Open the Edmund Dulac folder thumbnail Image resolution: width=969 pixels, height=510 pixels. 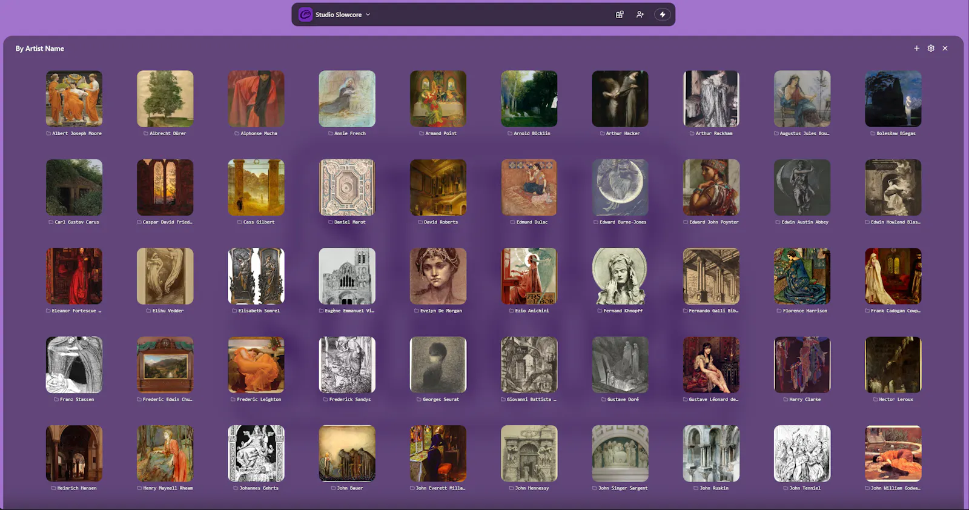pyautogui.click(x=529, y=188)
